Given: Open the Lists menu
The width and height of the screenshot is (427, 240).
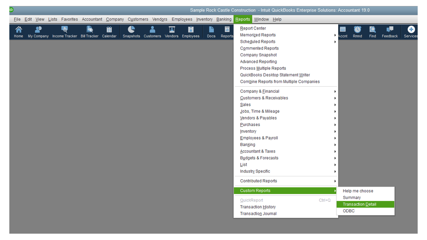Looking at the screenshot, I should tap(53, 19).
